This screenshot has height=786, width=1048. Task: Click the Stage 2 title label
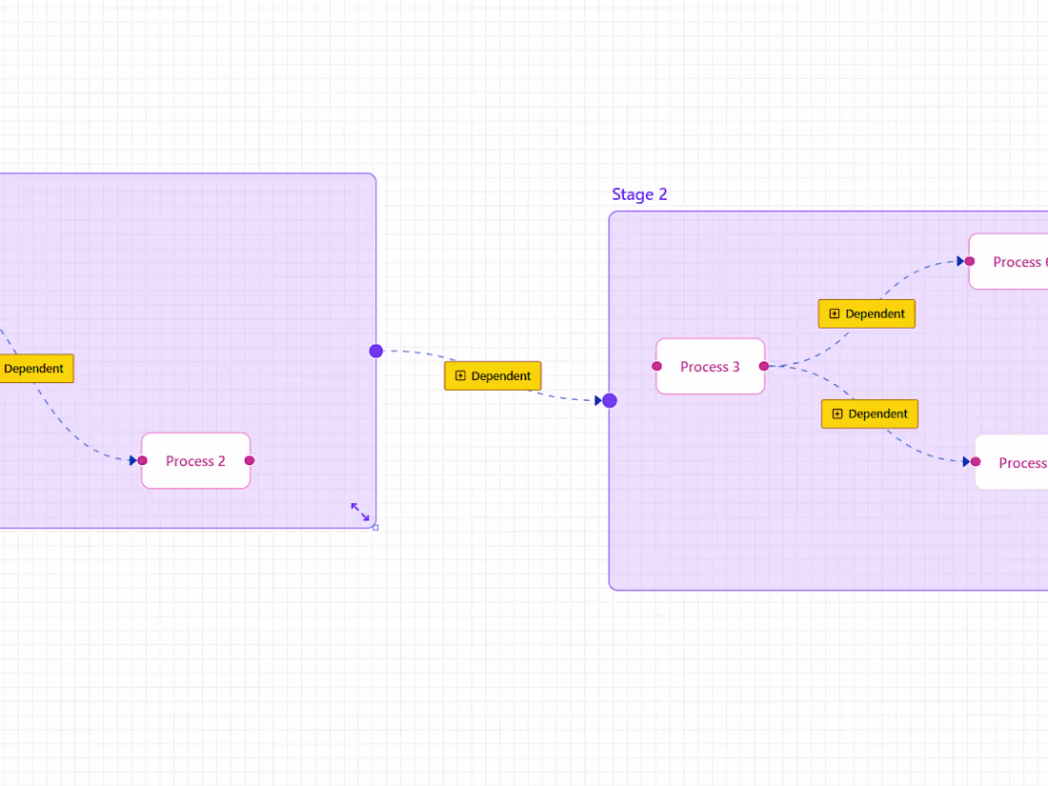click(x=639, y=194)
